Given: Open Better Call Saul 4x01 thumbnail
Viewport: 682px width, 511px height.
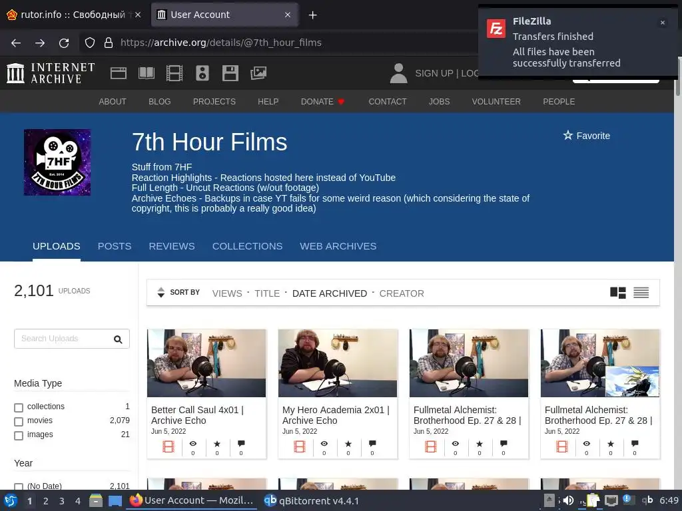Looking at the screenshot, I should (206, 363).
